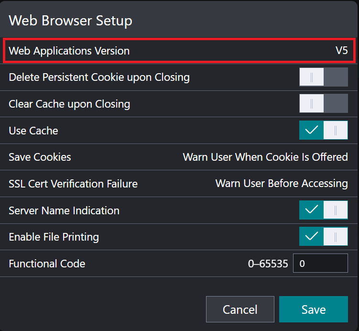Select the Save Cookies label

(x=40, y=157)
